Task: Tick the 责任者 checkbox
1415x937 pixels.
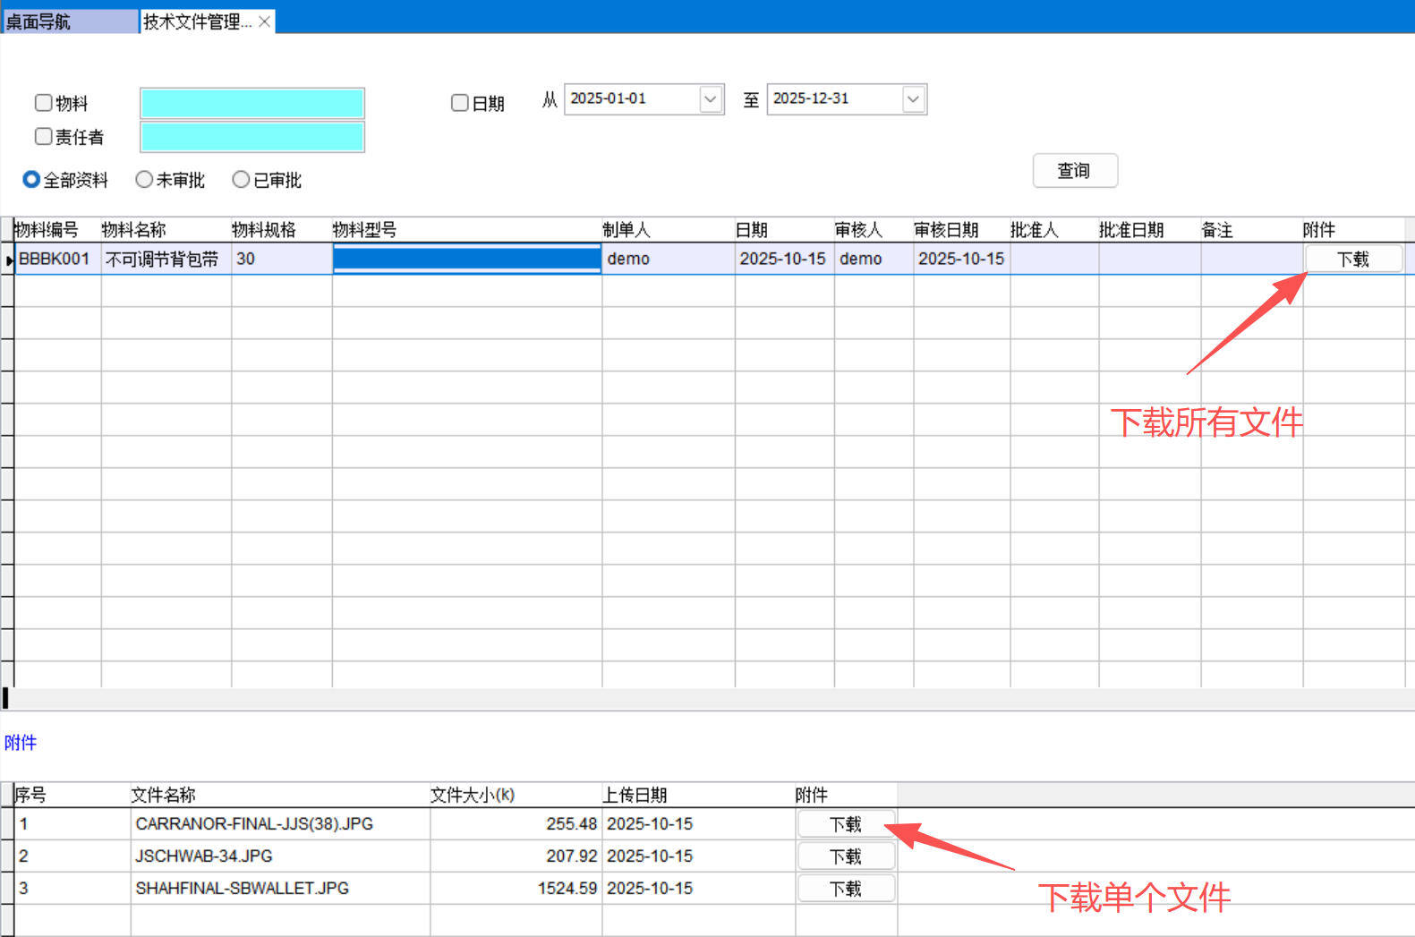Action: 43,136
